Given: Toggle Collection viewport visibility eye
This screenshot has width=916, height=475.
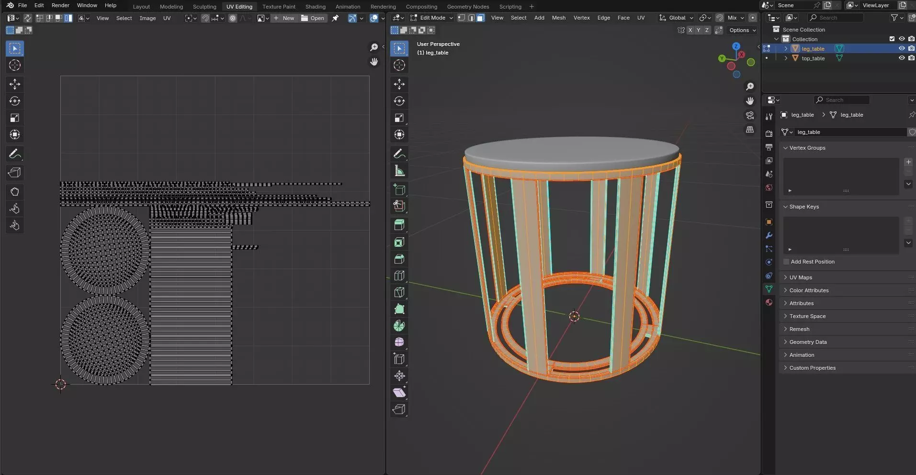Looking at the screenshot, I should coord(902,39).
